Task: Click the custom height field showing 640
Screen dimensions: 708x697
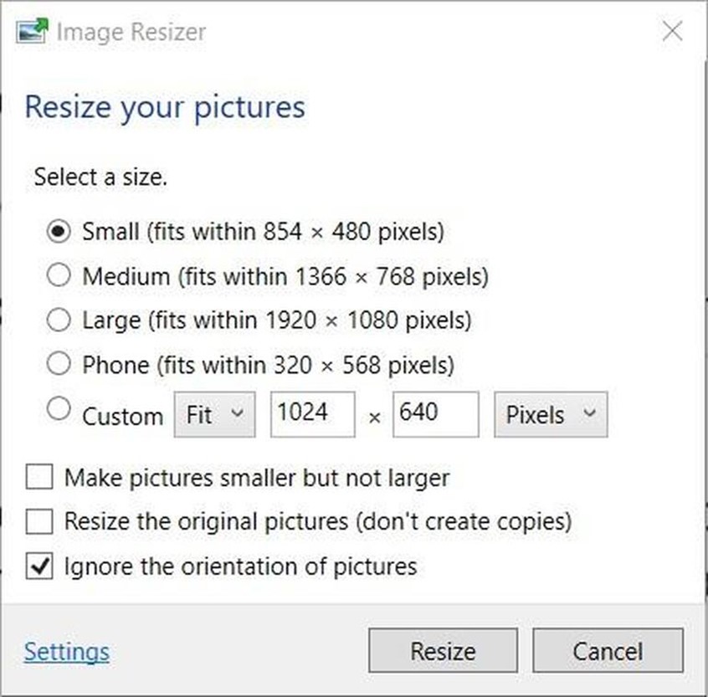Action: (436, 414)
